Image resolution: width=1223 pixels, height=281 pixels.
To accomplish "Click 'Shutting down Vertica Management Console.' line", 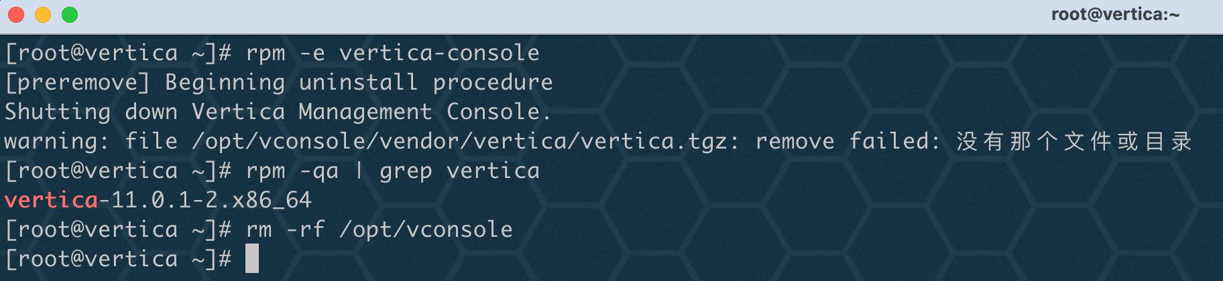I will click(x=278, y=112).
